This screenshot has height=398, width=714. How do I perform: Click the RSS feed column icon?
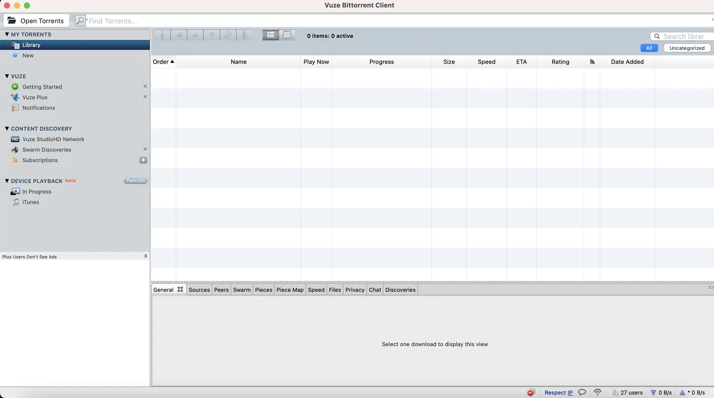click(592, 62)
